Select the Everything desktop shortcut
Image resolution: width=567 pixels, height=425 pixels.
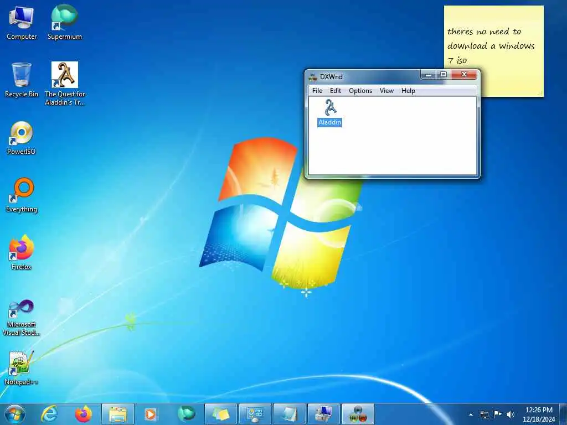tap(22, 195)
